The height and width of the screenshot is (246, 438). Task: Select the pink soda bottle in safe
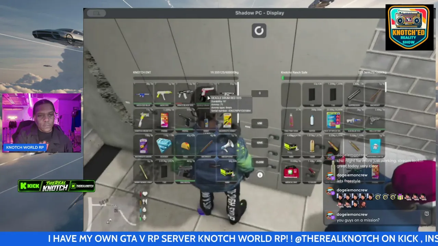point(291,121)
